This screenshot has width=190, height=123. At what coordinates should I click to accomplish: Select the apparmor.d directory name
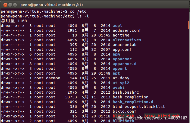coord(124,64)
